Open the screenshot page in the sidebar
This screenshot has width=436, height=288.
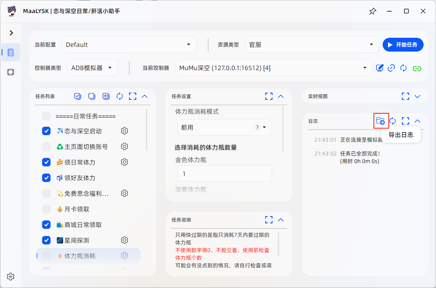tap(11, 72)
